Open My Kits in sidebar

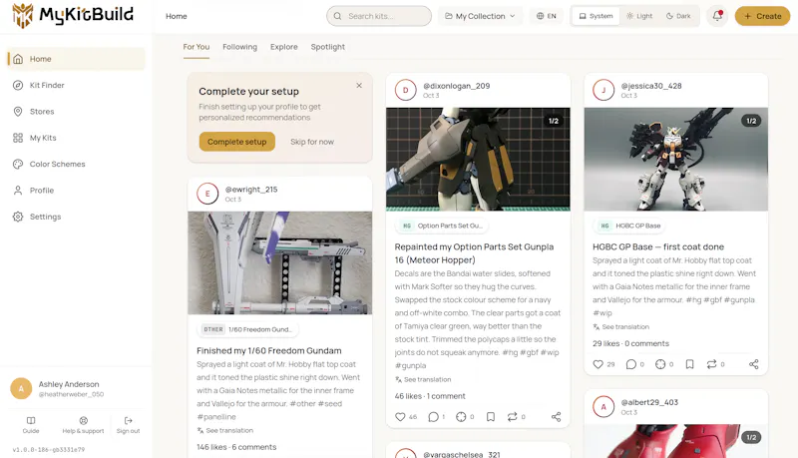click(x=76, y=138)
